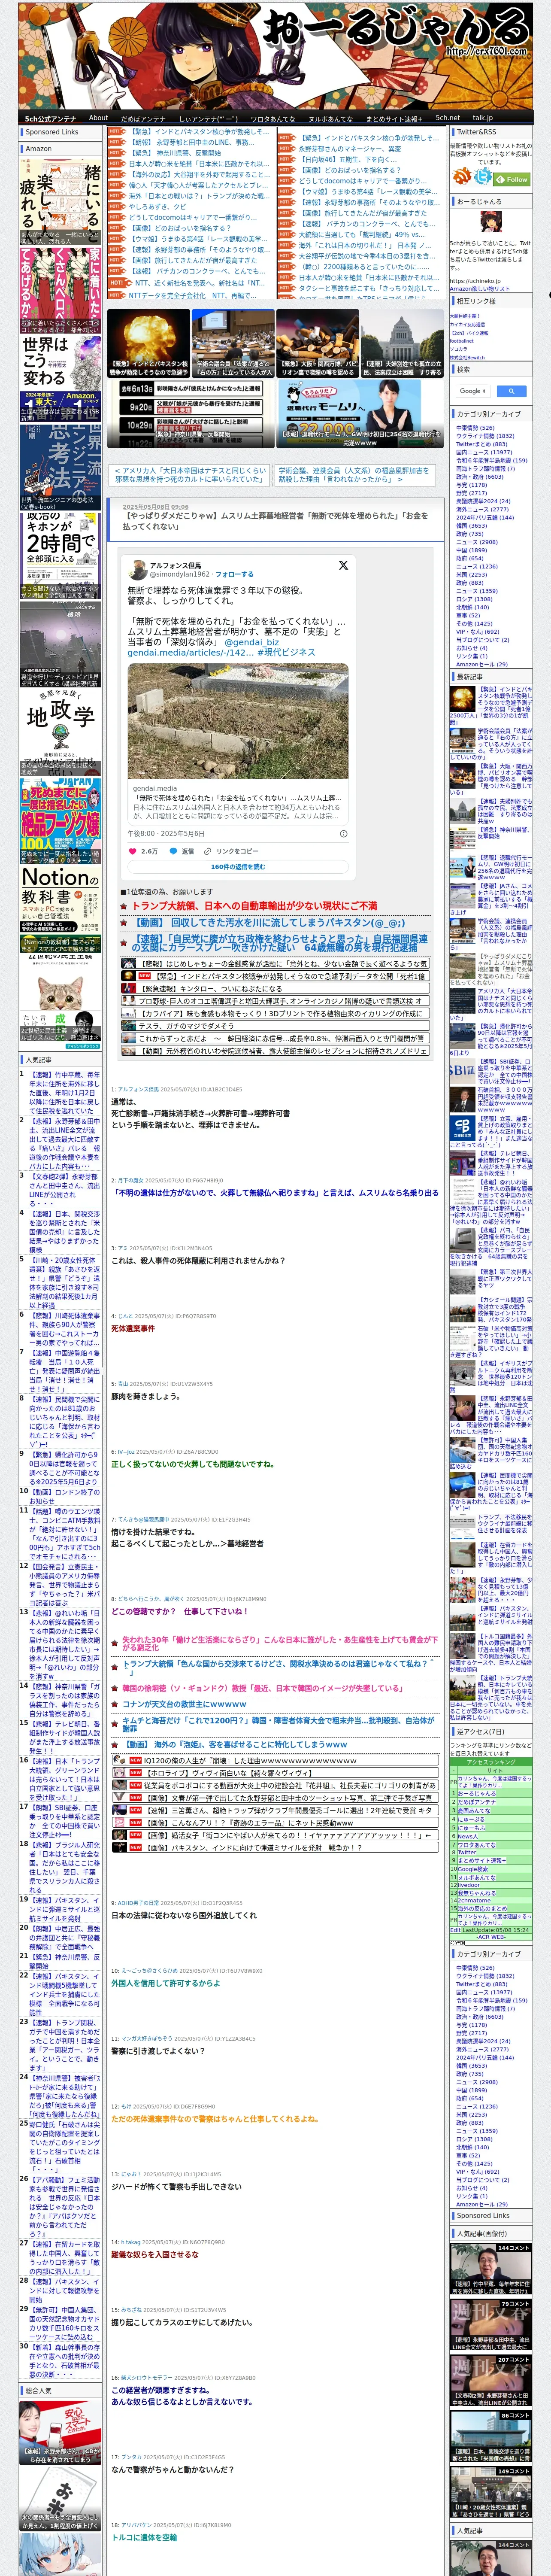Click the green Follow button
The width and height of the screenshot is (551, 2576).
point(513,180)
